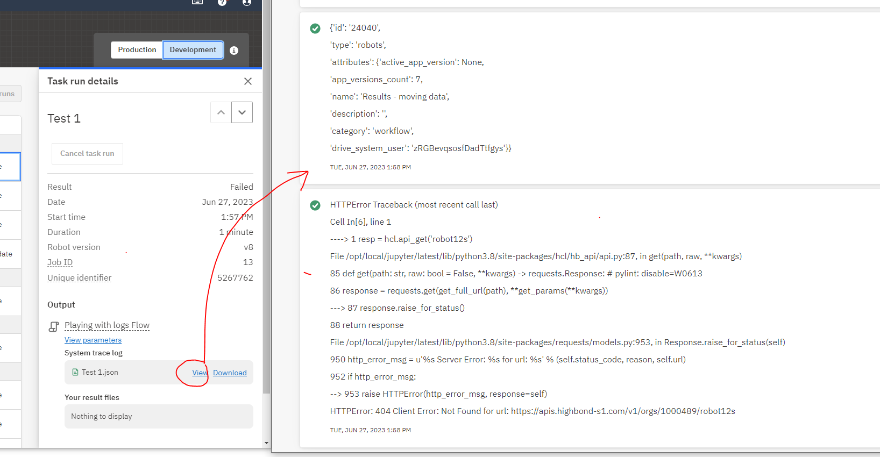View the Test 1.json system trace log
The width and height of the screenshot is (880, 457).
click(x=200, y=373)
